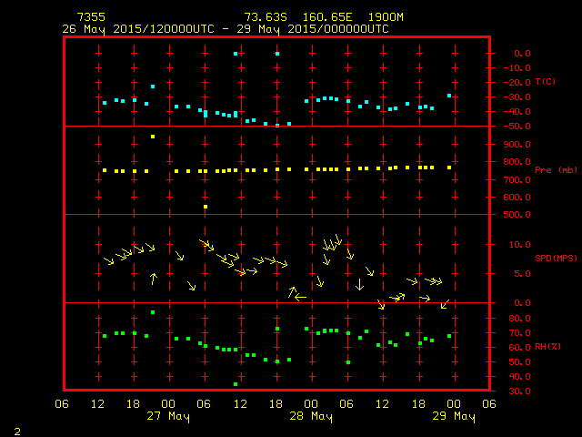The width and height of the screenshot is (582, 437).
Task: Click the lowest green humidity point near 35%
Action: point(236,384)
